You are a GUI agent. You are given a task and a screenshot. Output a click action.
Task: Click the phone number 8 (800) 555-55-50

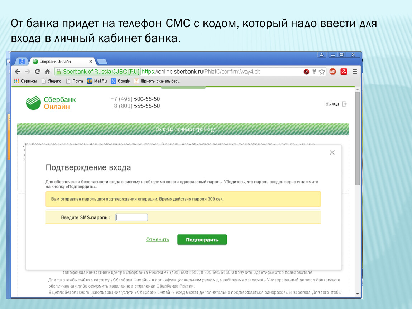[x=137, y=106]
